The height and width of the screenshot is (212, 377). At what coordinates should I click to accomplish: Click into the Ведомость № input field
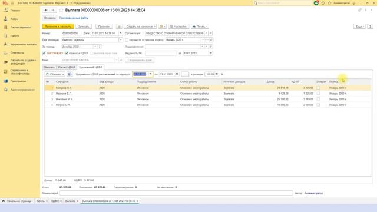161,53
